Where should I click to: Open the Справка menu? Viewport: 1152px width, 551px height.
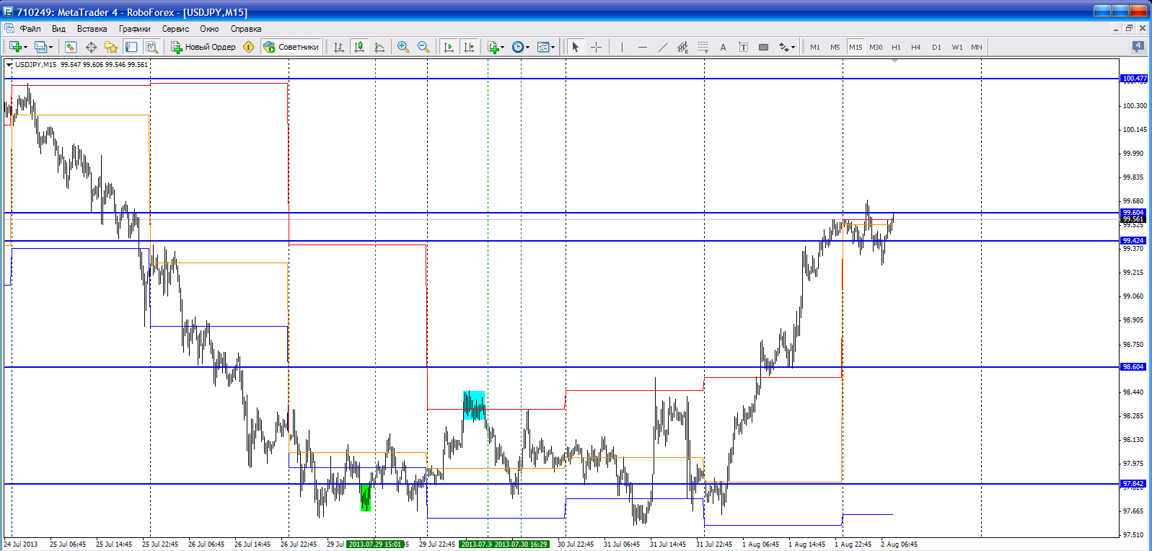(246, 29)
